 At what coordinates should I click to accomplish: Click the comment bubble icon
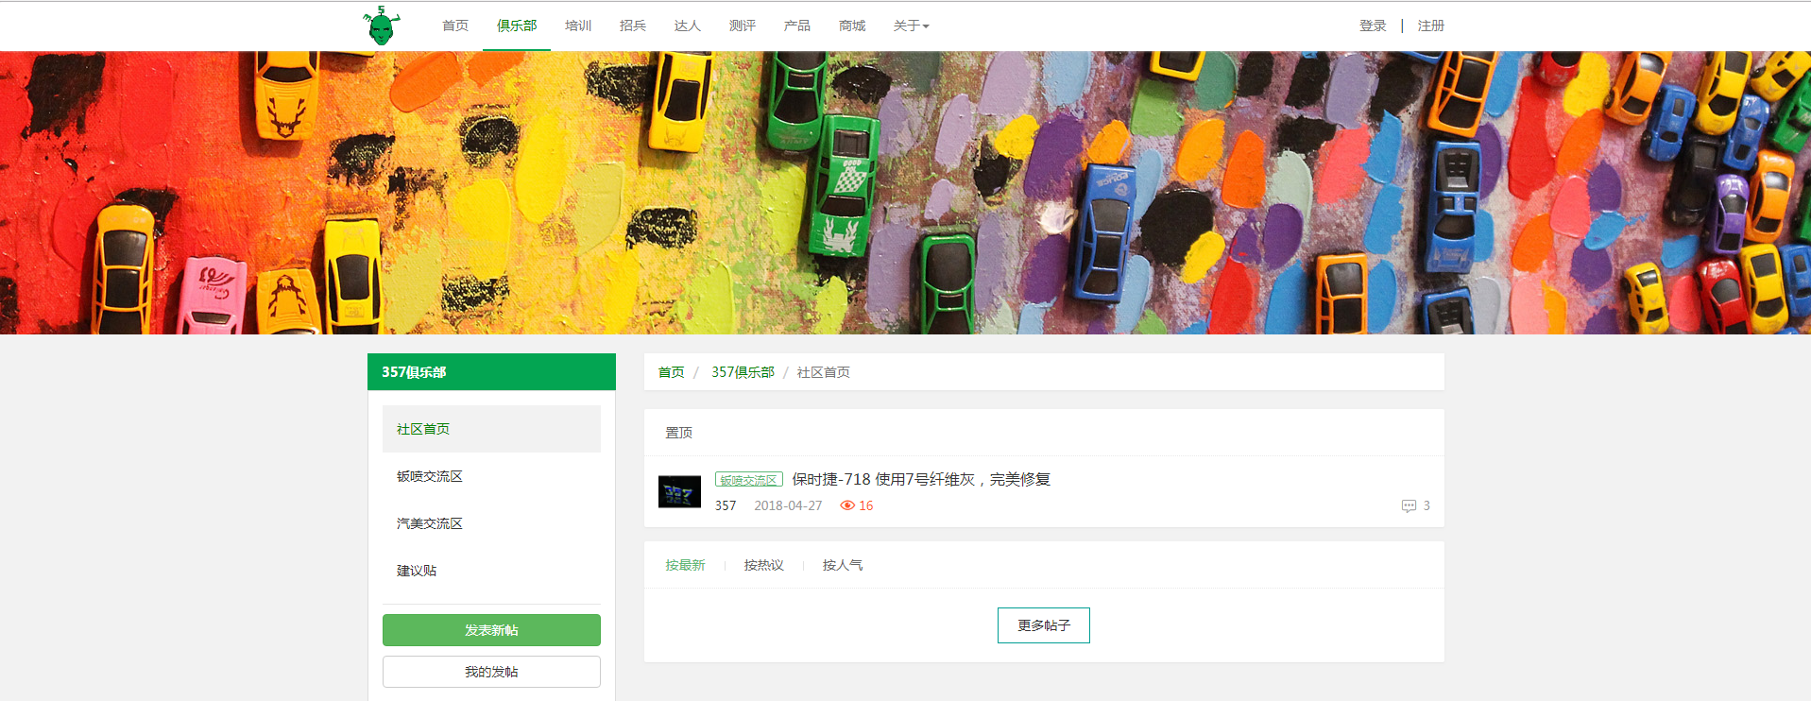click(1409, 505)
